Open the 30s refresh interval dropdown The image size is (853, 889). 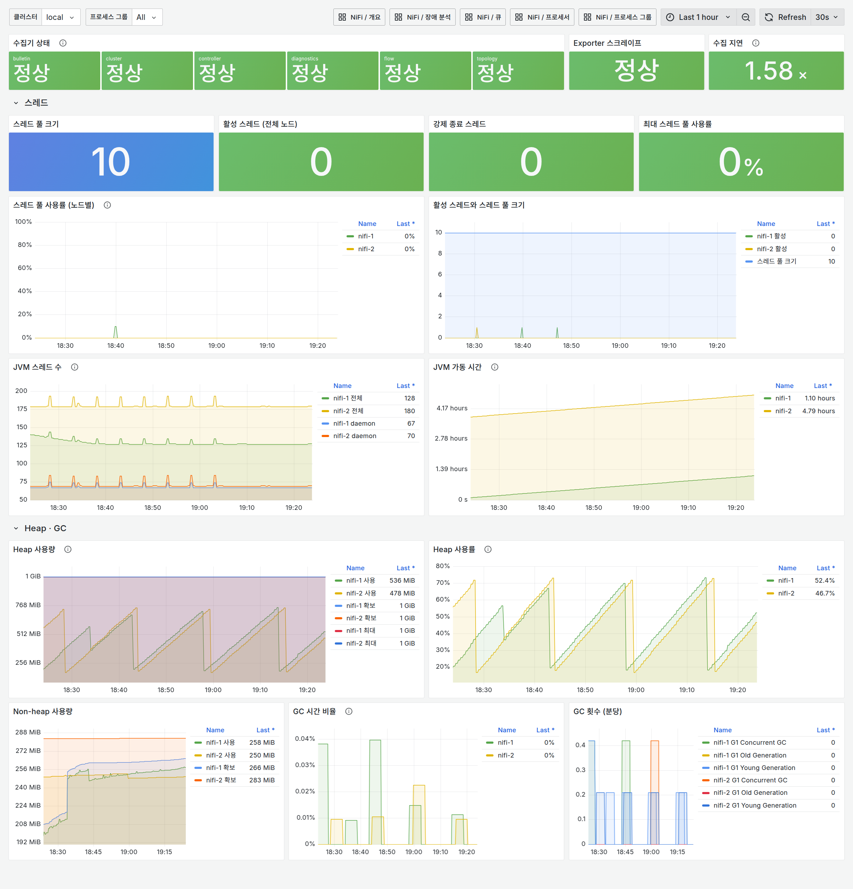827,17
